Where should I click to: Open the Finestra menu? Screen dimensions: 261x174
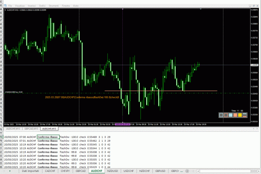(x=66, y=6)
